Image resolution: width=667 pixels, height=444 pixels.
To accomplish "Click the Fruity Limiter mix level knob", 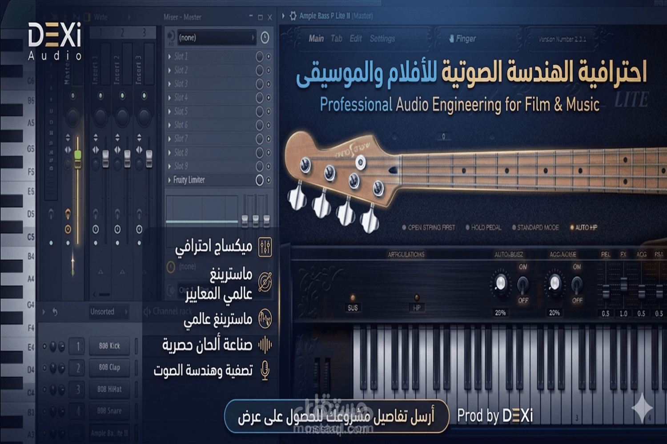I will 260,180.
